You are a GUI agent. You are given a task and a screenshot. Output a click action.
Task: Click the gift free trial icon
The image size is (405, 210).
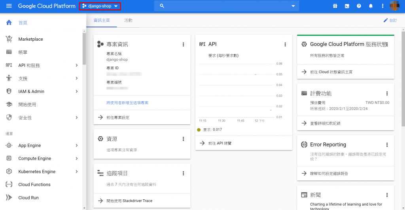[x=335, y=6]
